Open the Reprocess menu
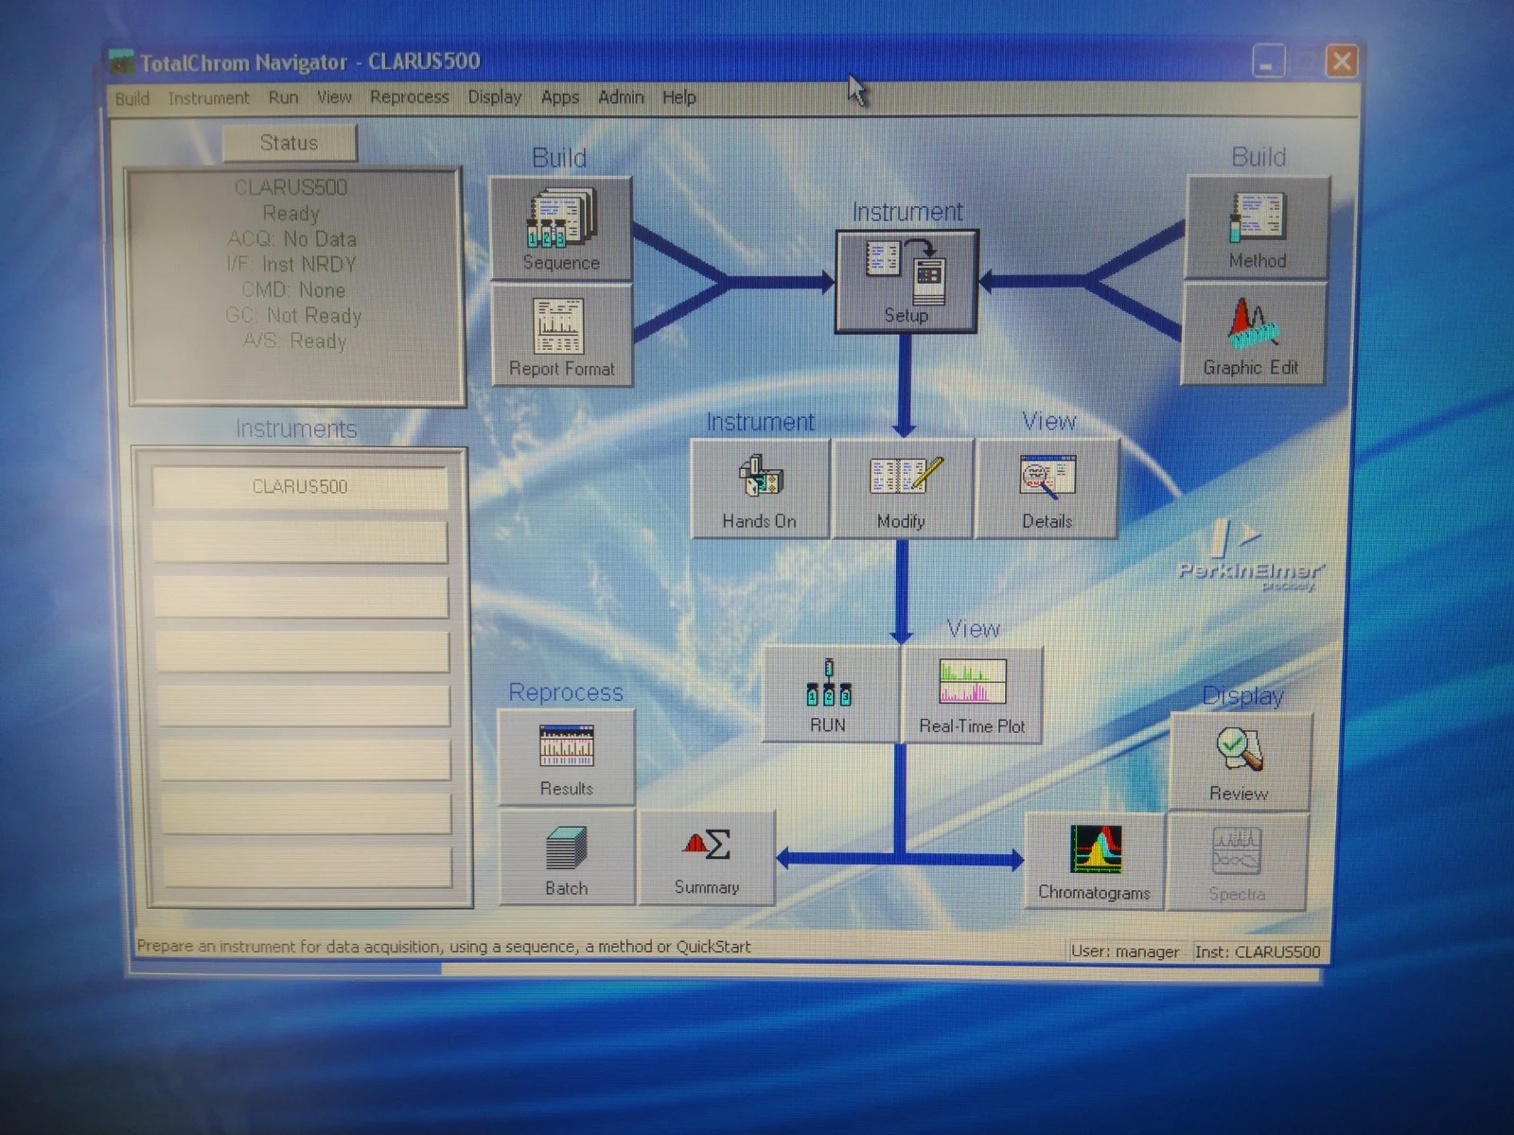This screenshot has height=1135, width=1514. point(410,96)
